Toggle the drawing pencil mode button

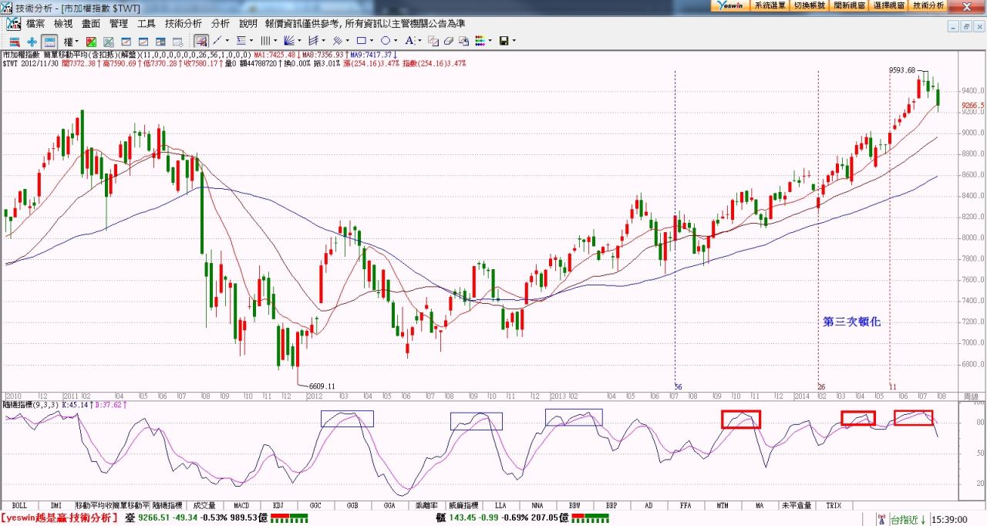click(200, 40)
